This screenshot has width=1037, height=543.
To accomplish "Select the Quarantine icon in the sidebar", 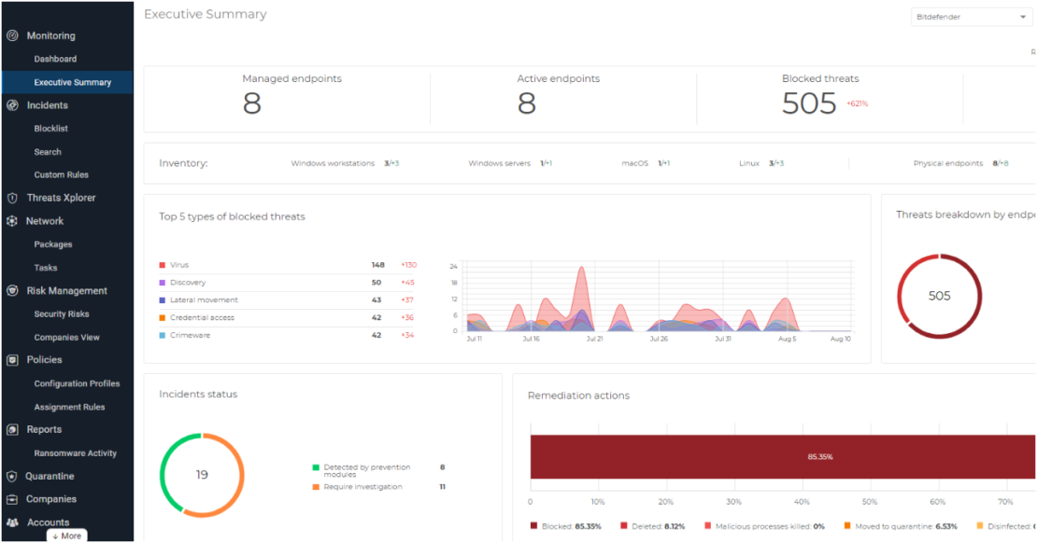I will tap(10, 476).
